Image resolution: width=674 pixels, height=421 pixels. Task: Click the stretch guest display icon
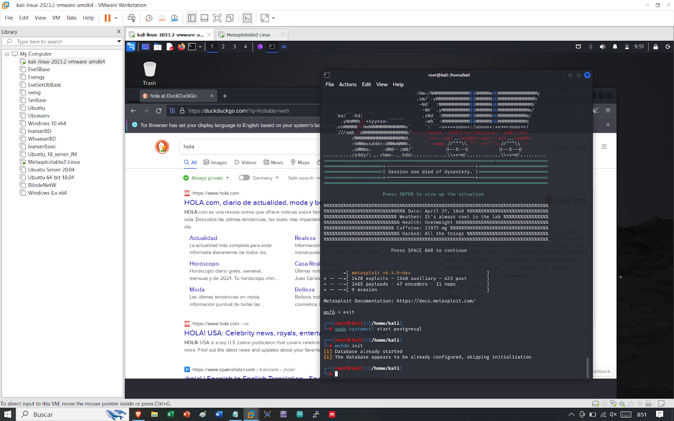pyautogui.click(x=265, y=18)
